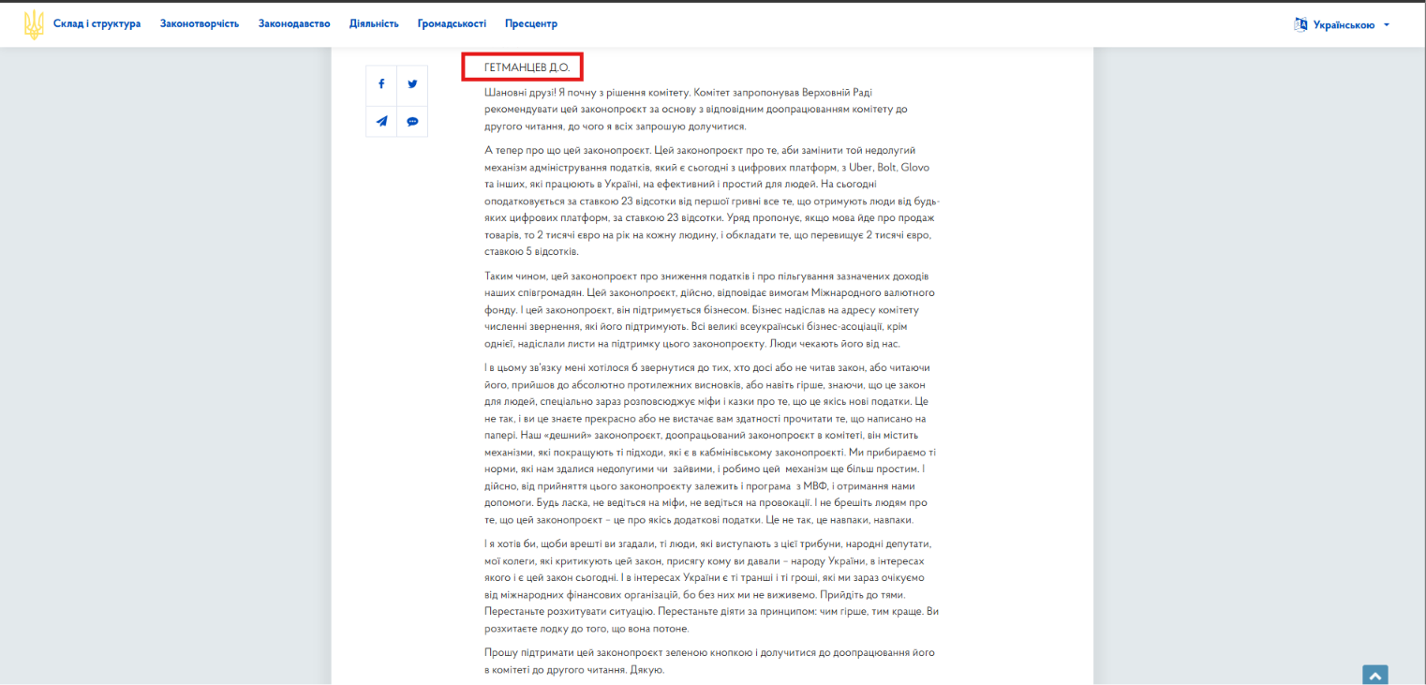Click the paragraph starting with Прошу підтримати

709,661
